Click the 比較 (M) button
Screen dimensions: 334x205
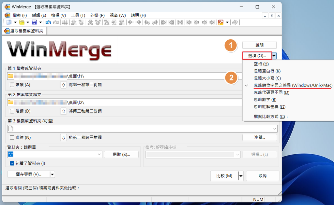tap(224, 176)
